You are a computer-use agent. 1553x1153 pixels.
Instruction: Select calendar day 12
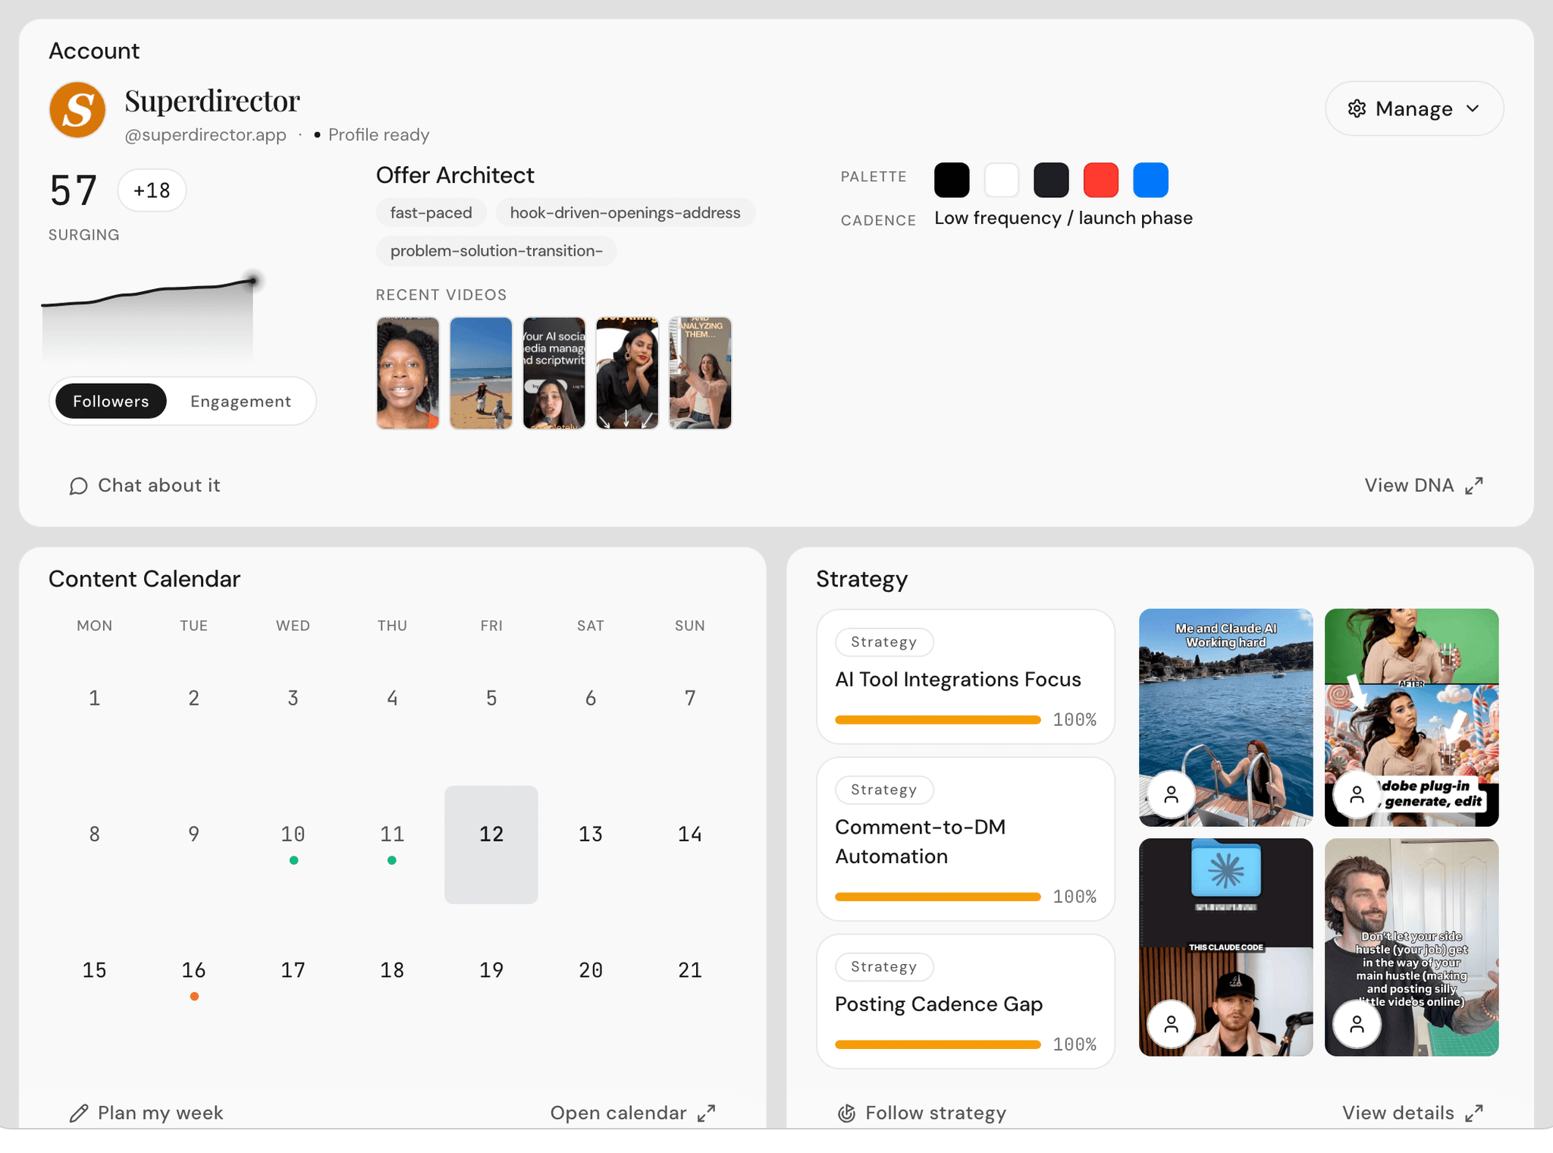[x=491, y=844]
